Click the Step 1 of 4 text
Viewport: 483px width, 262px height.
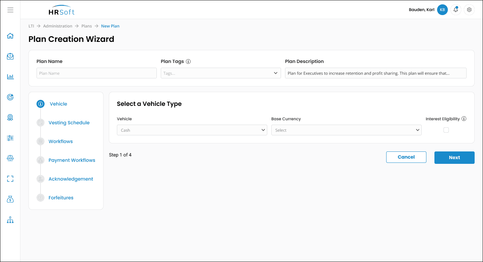(x=120, y=155)
